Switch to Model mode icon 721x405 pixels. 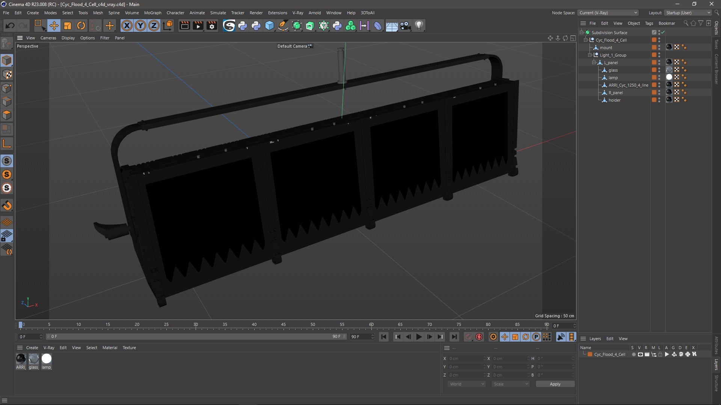(7, 60)
